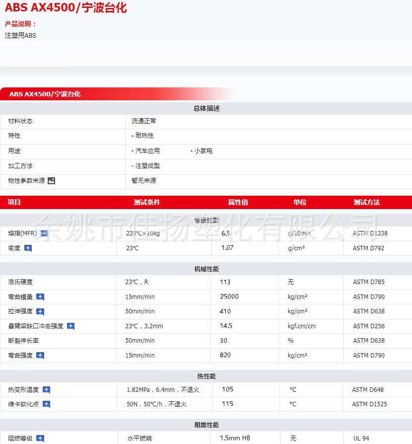
Task: Click the 项目 column header
Action: tap(14, 202)
